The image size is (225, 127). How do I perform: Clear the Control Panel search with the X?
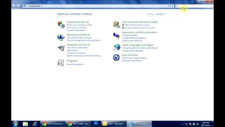pos(212,6)
